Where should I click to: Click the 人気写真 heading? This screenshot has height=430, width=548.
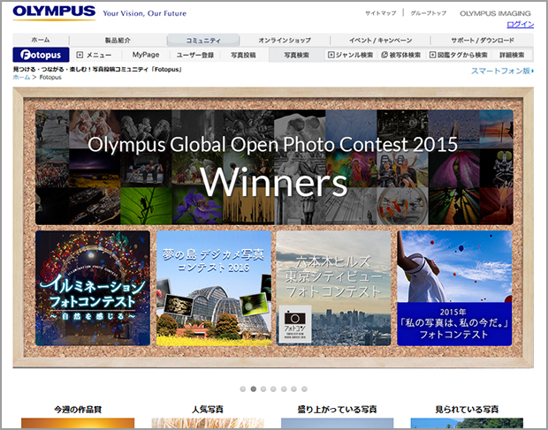(x=208, y=409)
